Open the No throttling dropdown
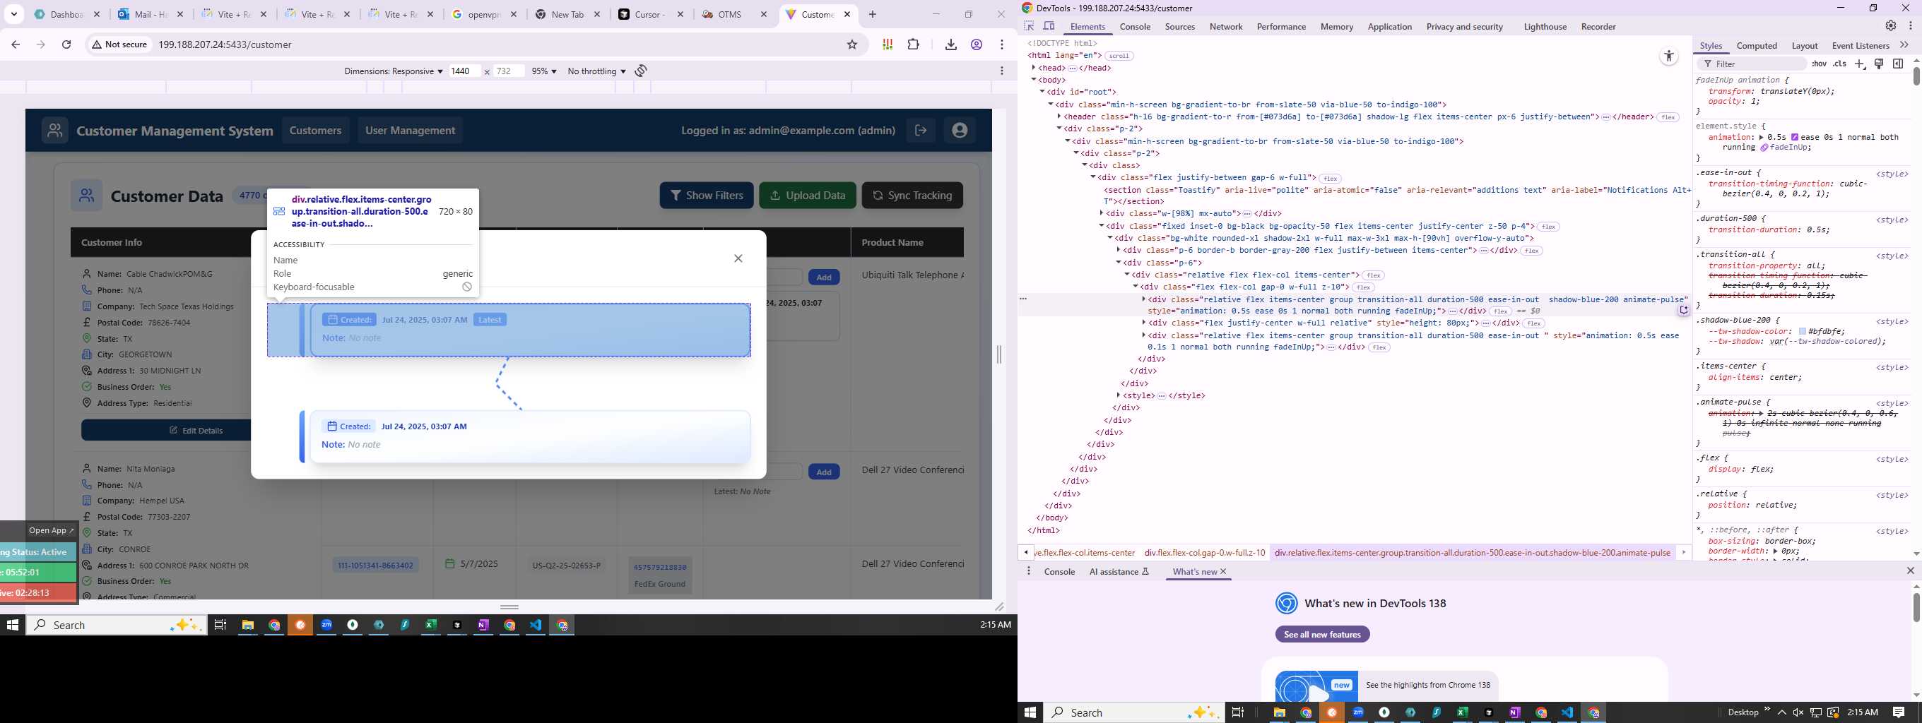This screenshot has width=1922, height=723. tap(596, 71)
